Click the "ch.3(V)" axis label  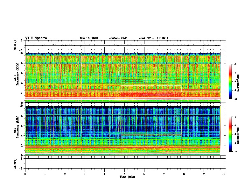15,163
